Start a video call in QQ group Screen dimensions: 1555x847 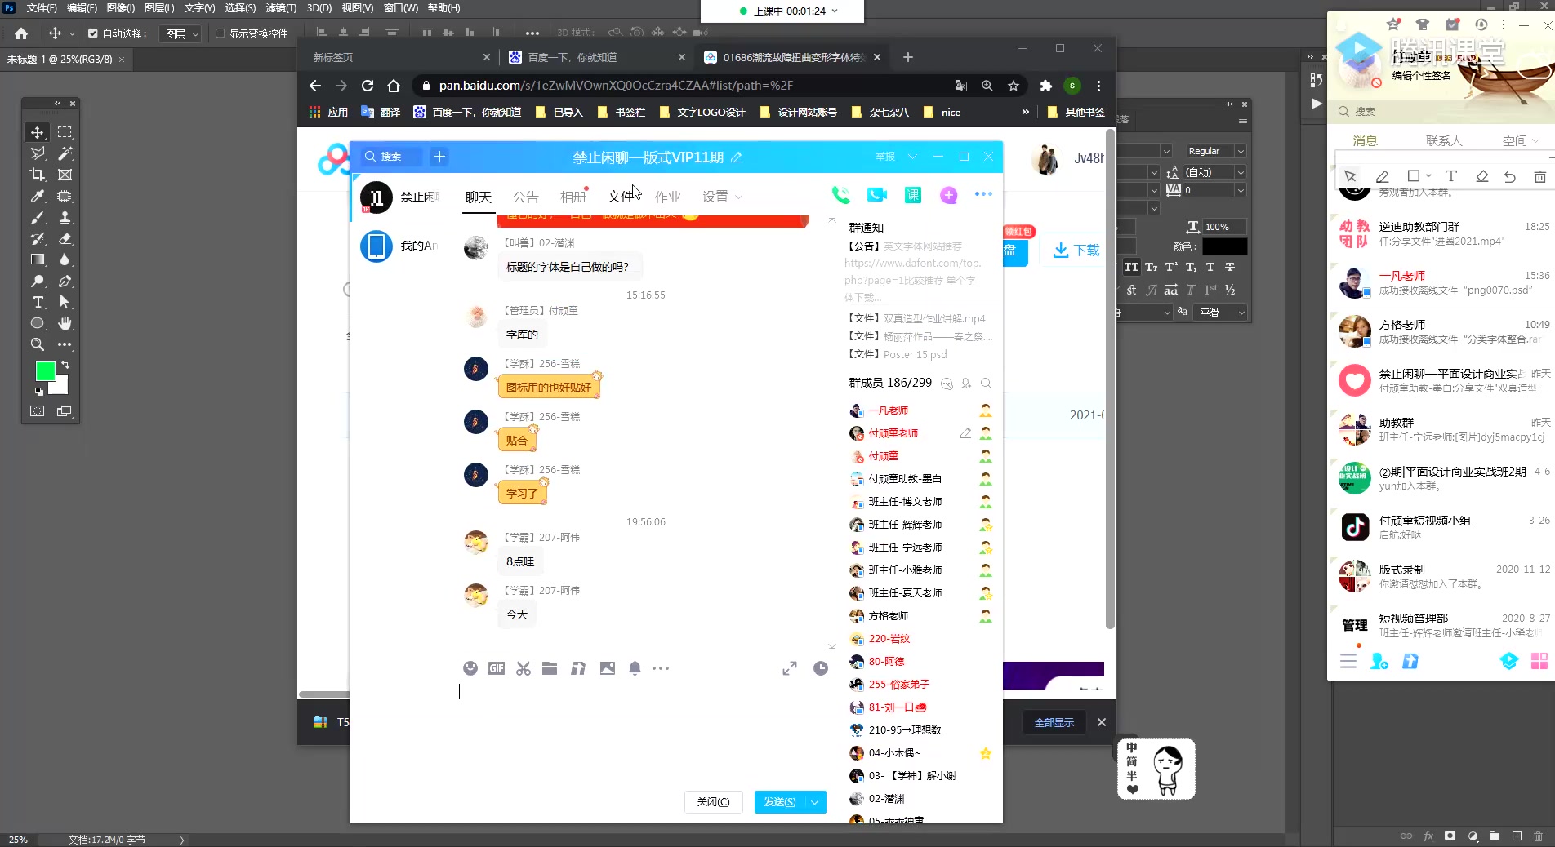click(877, 194)
